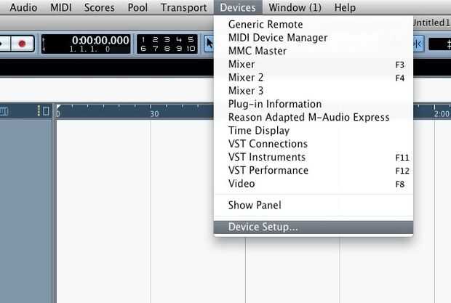Toggle the snap button right of the menu
Viewport: 451px width, 303px height.
(418, 44)
